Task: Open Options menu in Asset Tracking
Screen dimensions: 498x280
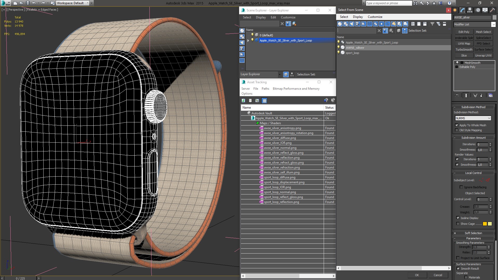Action: 247,94
